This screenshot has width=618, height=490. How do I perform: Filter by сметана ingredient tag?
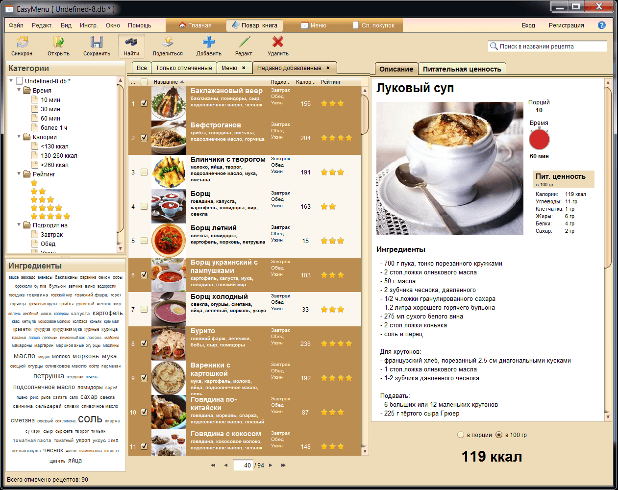[x=23, y=420]
